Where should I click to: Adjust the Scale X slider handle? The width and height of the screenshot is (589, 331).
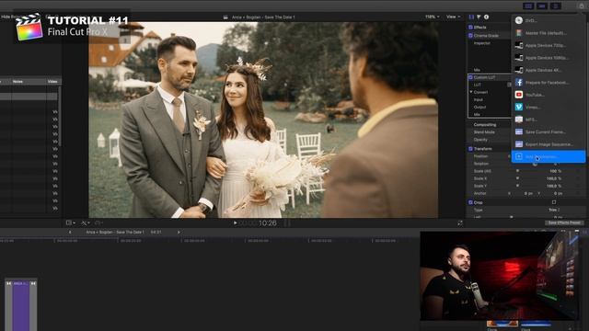click(x=517, y=178)
